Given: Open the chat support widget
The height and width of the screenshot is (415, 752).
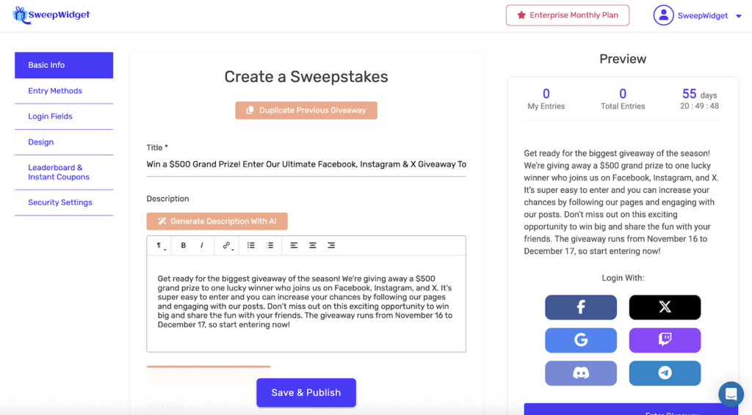Looking at the screenshot, I should 731,394.
